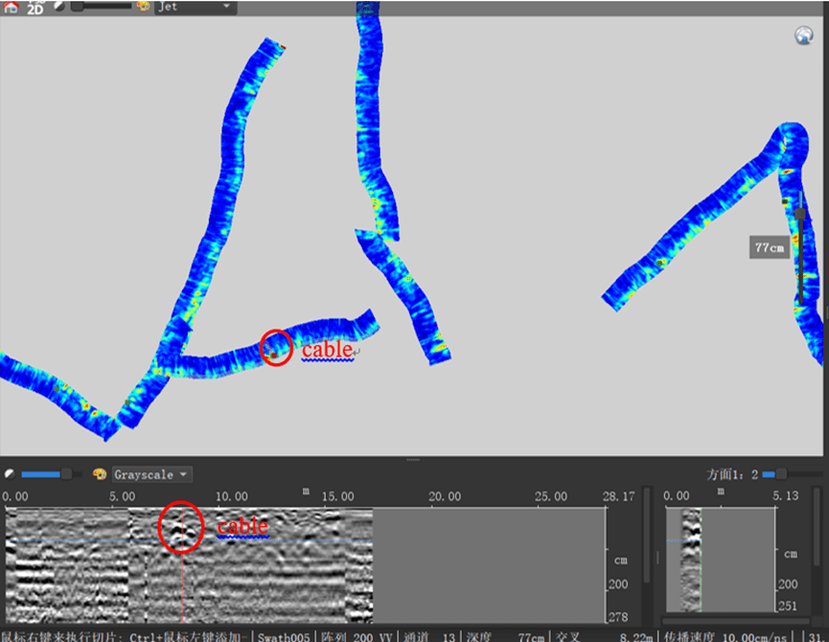Click the 通道 13 channel indicator

[x=426, y=635]
